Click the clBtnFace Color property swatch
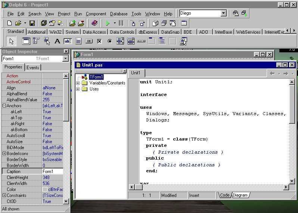Viewport: 298px width, 213px height. [x=45, y=189]
